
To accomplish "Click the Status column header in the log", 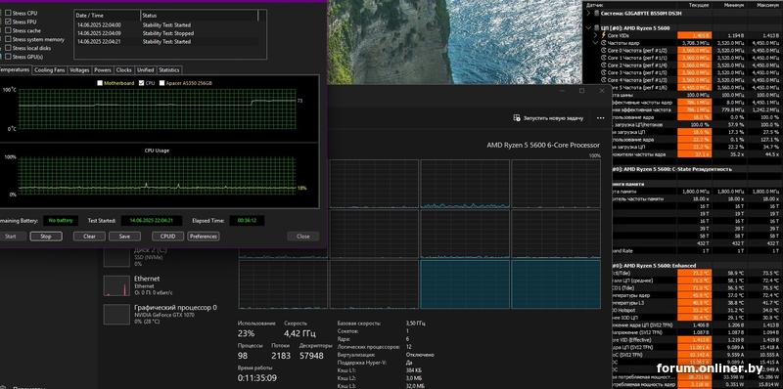I will [200, 16].
